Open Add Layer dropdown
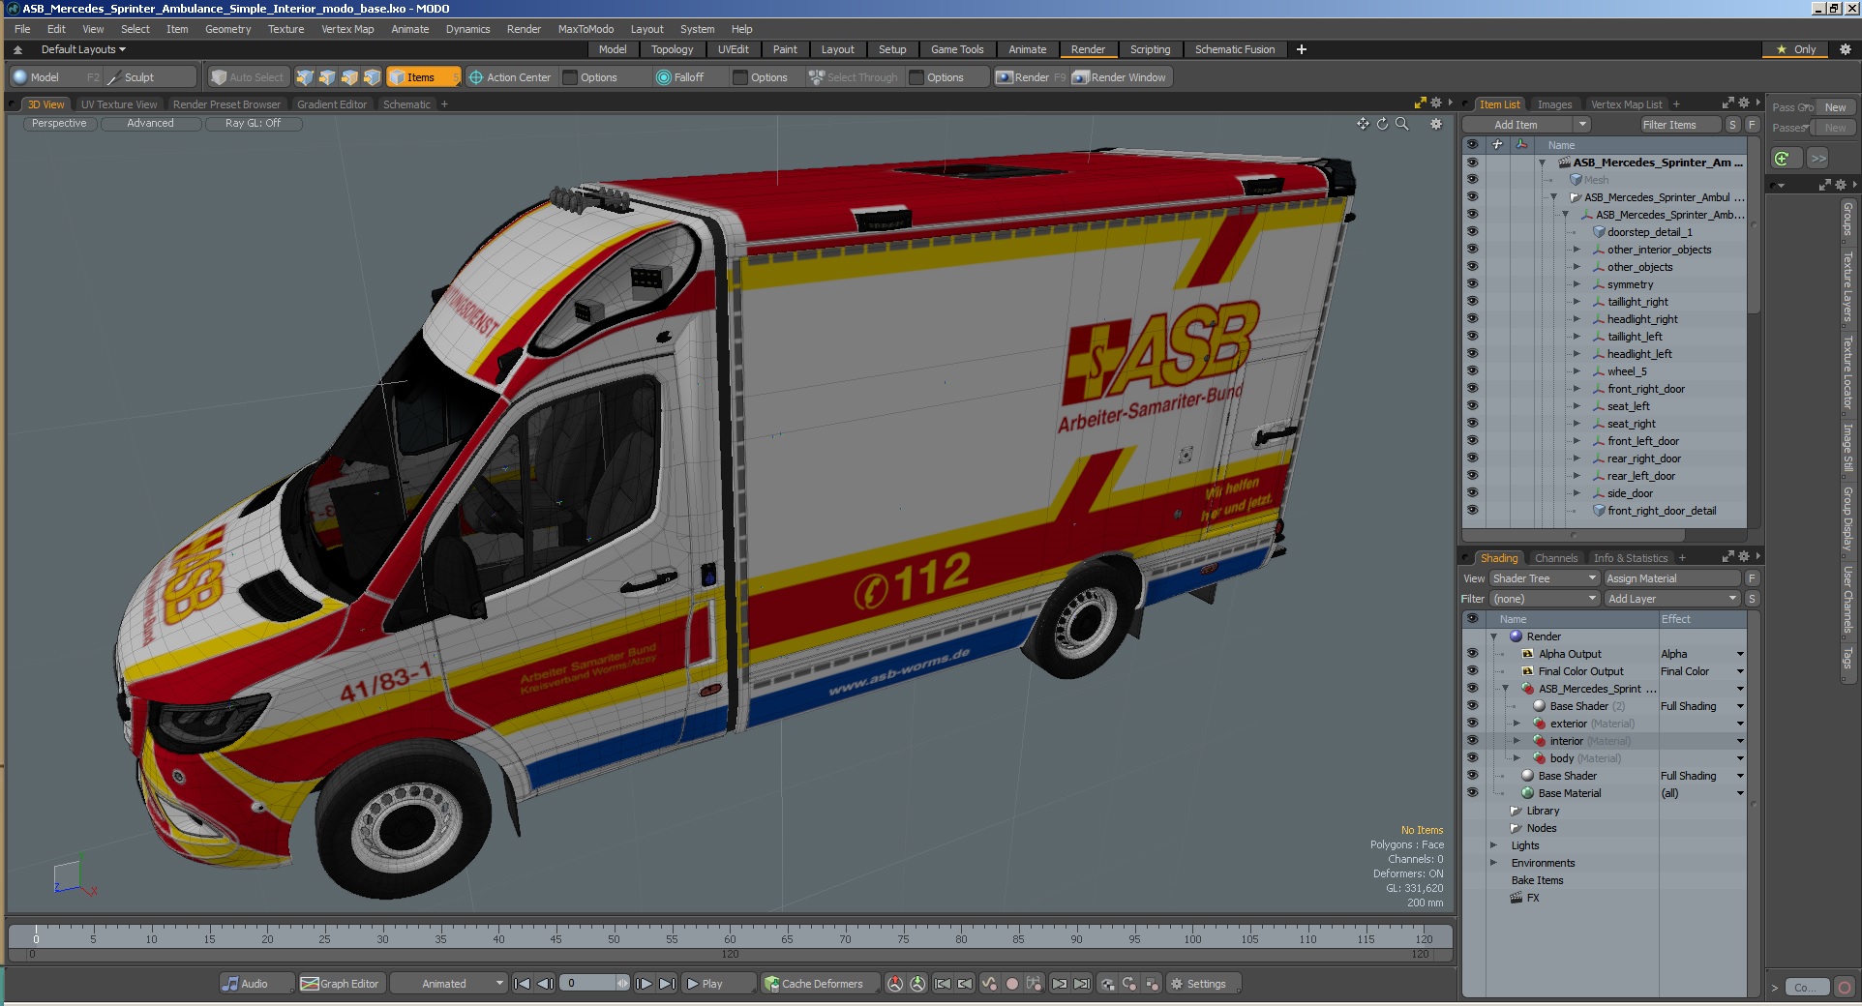Screen dimensions: 1862x1006 (x=1671, y=599)
